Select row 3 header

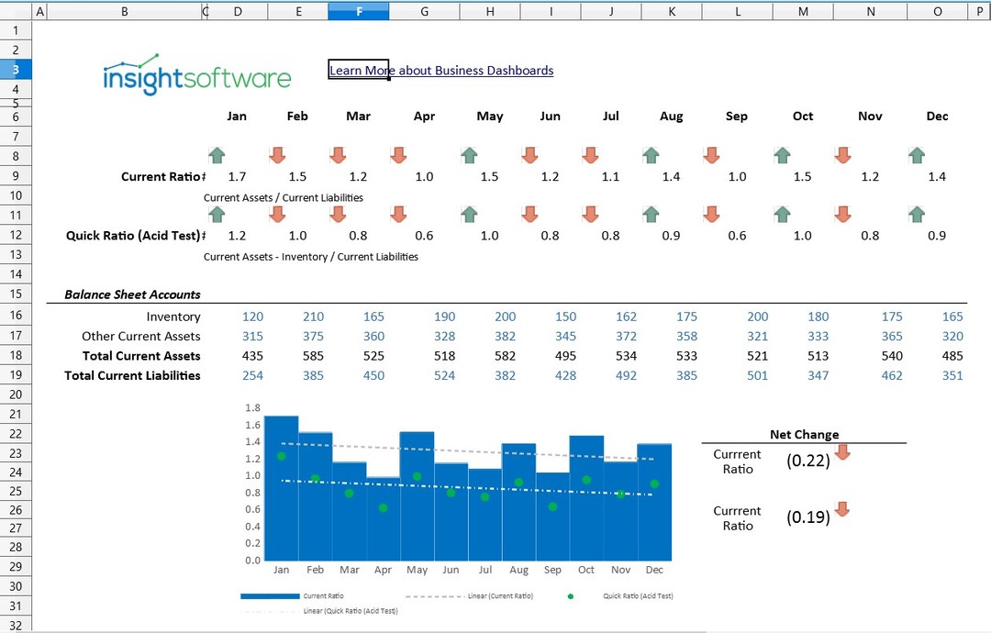coord(16,70)
